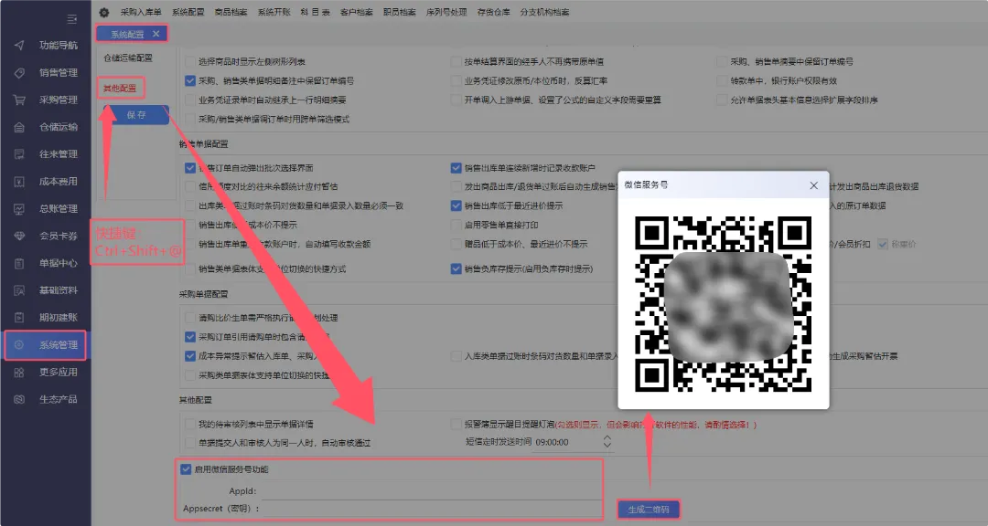Click the 仓储运输 warehouse icon in sidebar
The height and width of the screenshot is (526, 988).
pyautogui.click(x=19, y=127)
